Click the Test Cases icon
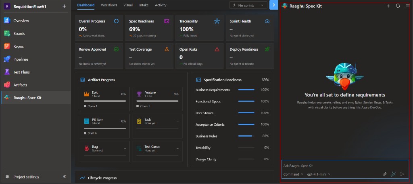 coord(139,149)
